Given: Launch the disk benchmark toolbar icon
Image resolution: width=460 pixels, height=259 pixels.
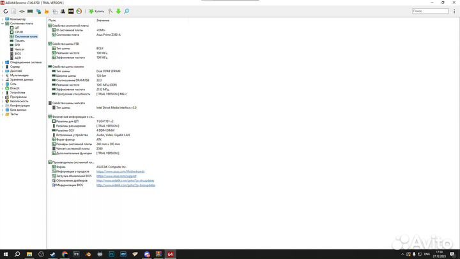Looking at the screenshot, I should pos(22,11).
